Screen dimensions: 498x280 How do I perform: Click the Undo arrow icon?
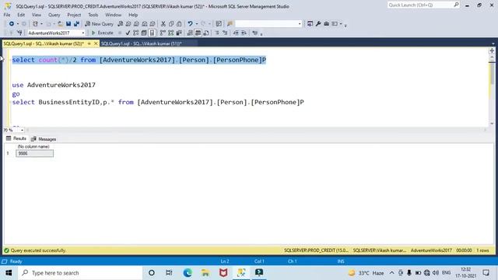(190, 24)
